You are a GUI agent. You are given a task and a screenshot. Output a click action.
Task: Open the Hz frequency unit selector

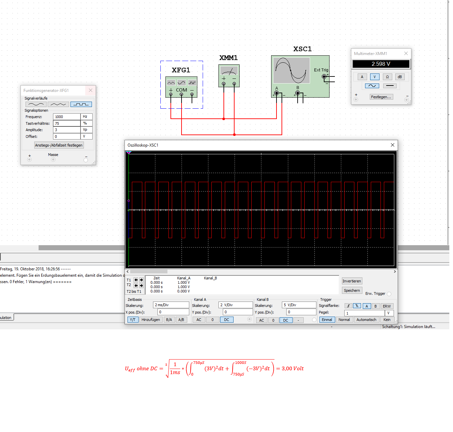(x=87, y=117)
